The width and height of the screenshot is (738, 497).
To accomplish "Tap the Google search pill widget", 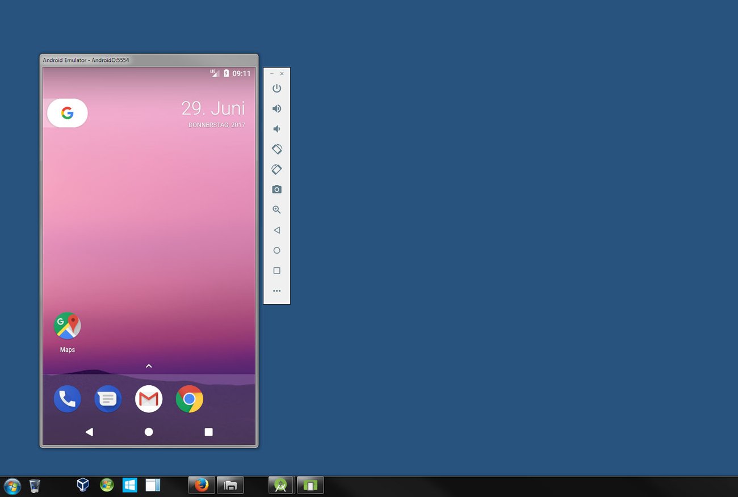I will [x=68, y=113].
